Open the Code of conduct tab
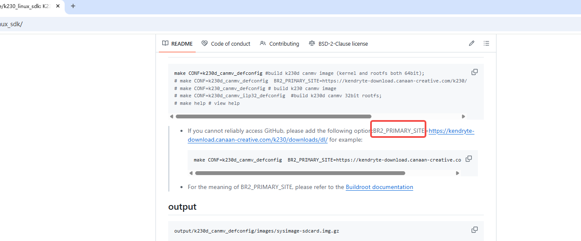The width and height of the screenshot is (581, 241). tap(226, 44)
